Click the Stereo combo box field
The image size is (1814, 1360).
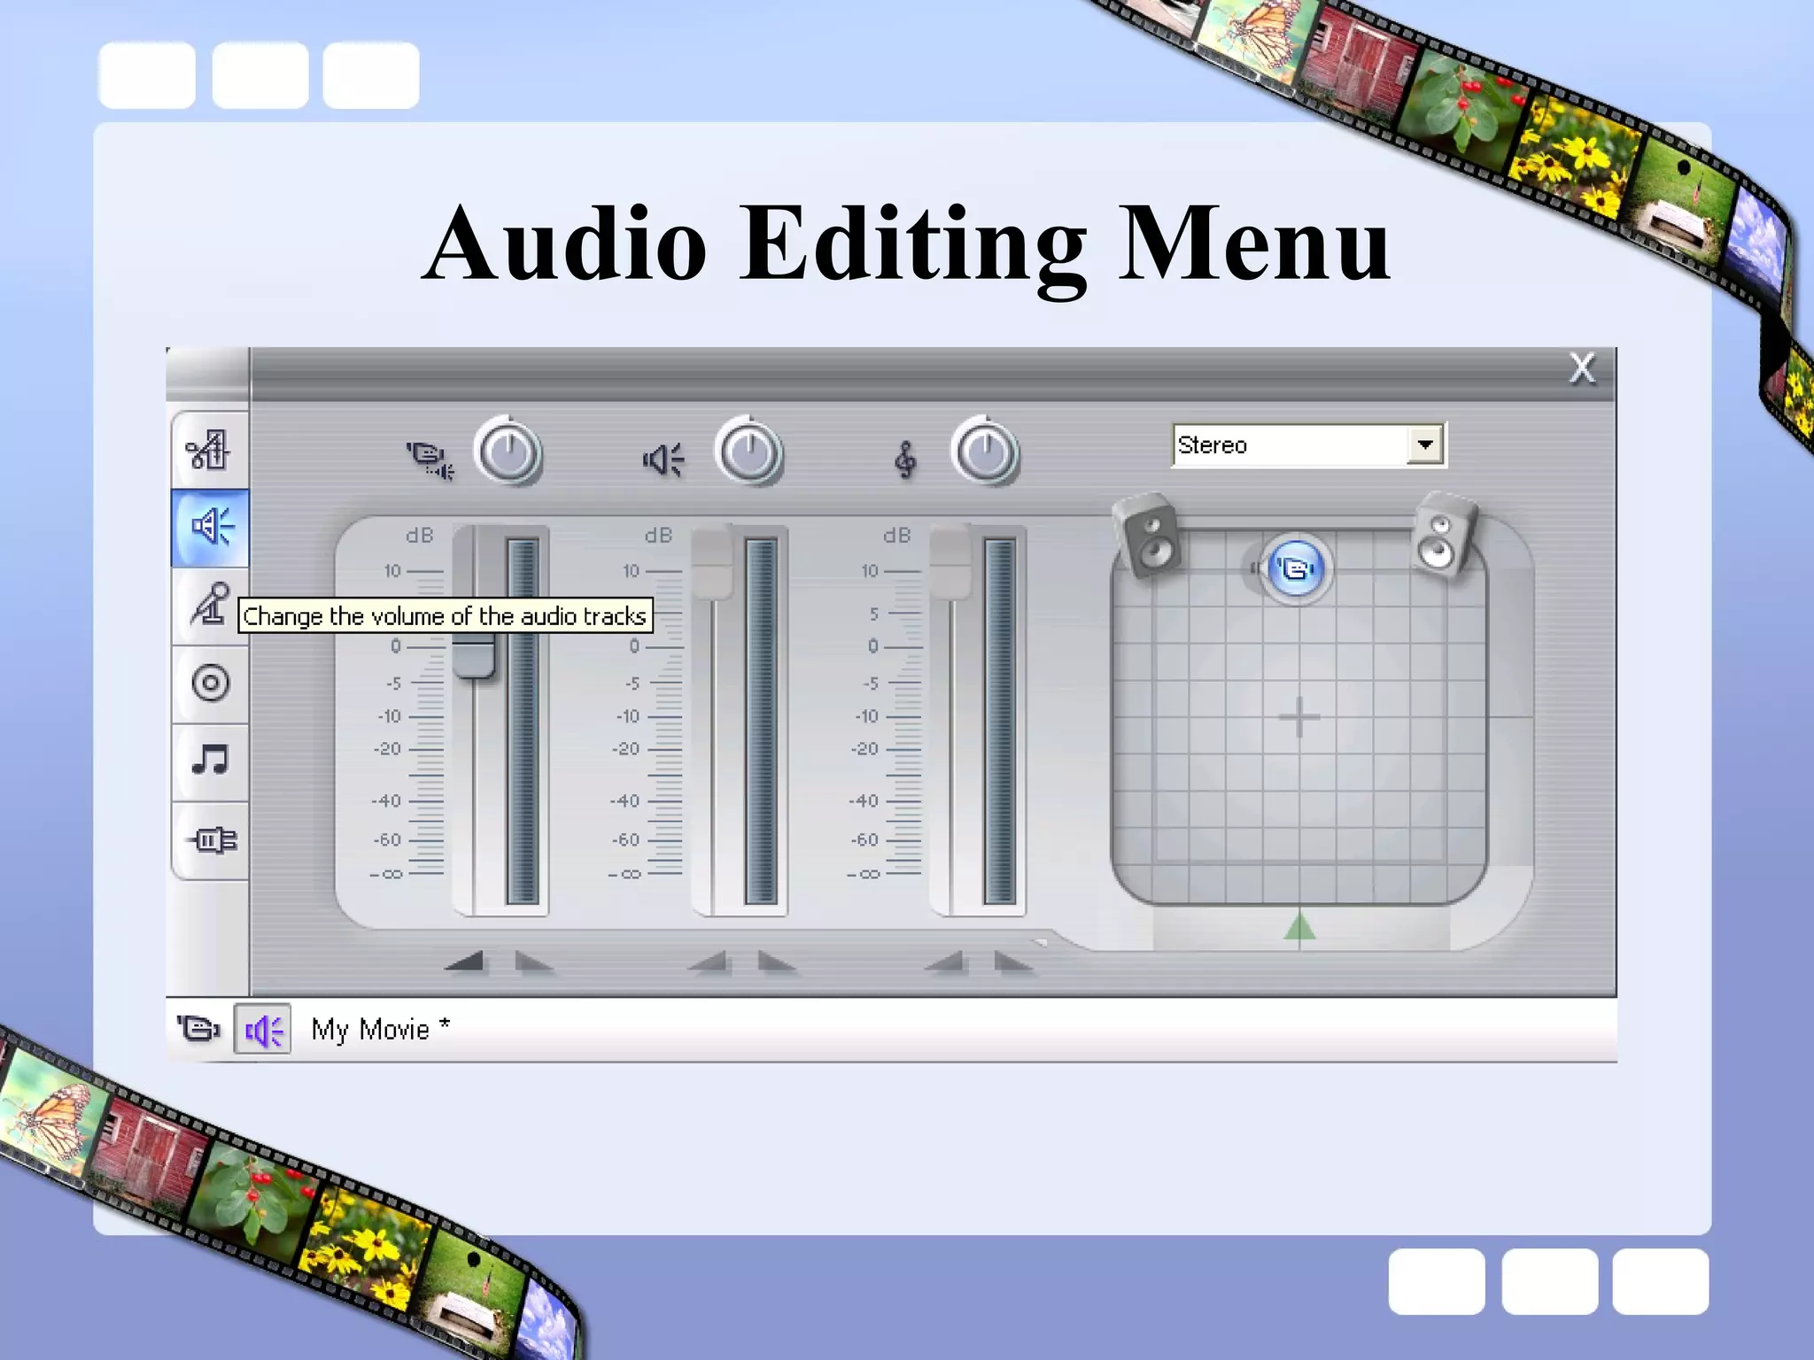click(x=1308, y=444)
